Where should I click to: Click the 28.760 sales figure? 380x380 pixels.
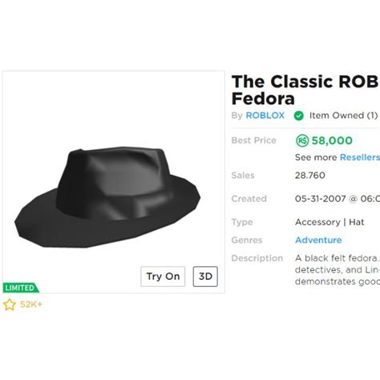(310, 176)
